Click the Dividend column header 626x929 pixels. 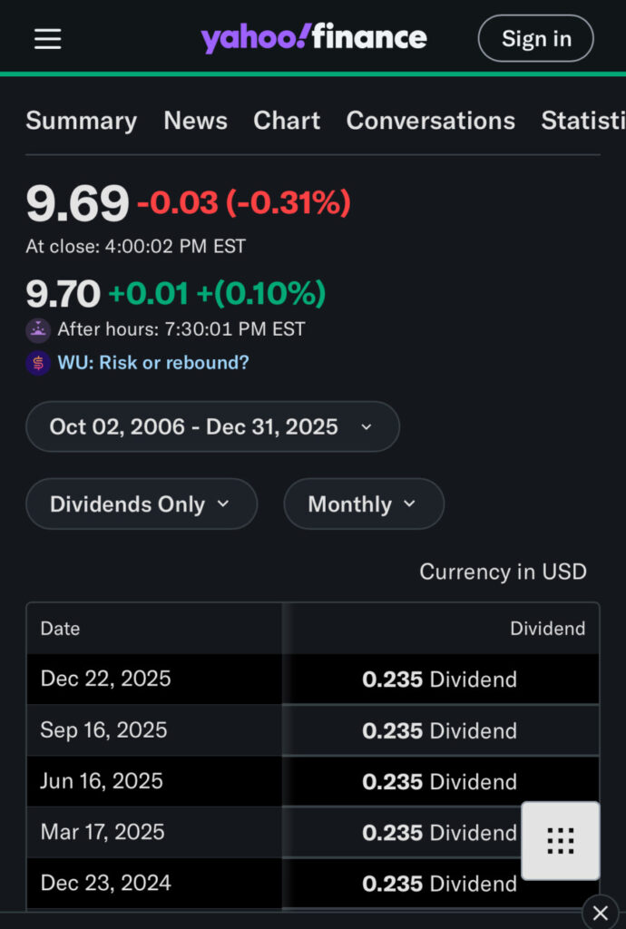(547, 629)
